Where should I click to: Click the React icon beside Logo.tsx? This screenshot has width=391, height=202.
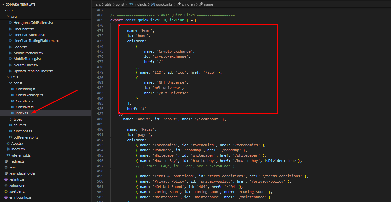pos(10,47)
